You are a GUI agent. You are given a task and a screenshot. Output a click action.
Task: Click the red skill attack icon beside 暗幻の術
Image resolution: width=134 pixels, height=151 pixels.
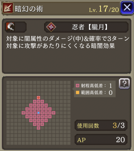(x=8, y=8)
